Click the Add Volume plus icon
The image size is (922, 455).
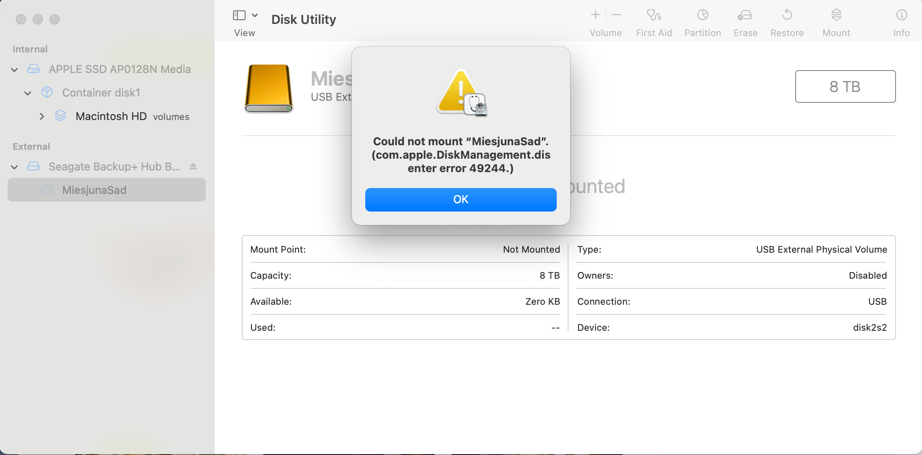coord(595,14)
